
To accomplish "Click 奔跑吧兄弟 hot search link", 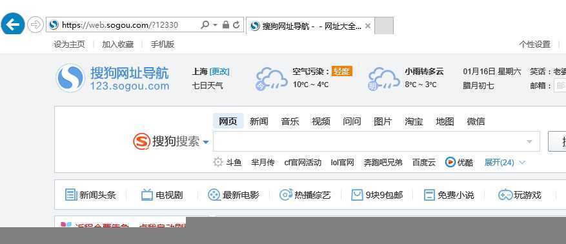I will pos(383,163).
